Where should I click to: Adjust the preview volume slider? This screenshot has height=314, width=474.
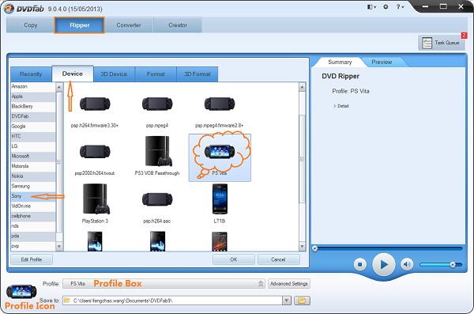[x=453, y=265]
